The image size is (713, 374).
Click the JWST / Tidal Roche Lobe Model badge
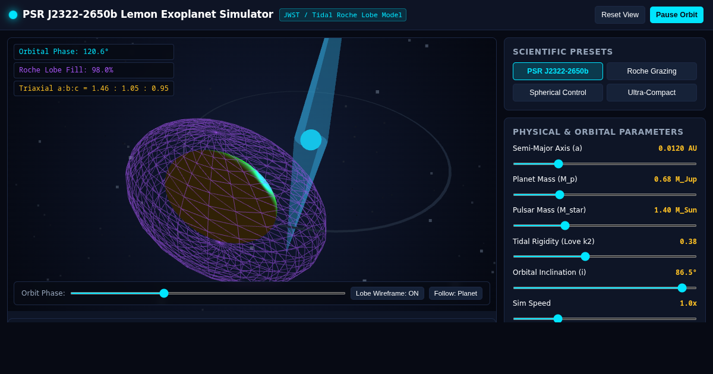(343, 15)
